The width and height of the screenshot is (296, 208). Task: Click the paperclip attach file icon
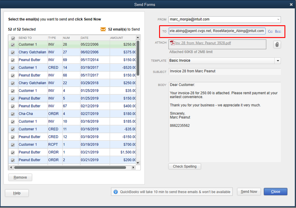(x=277, y=45)
